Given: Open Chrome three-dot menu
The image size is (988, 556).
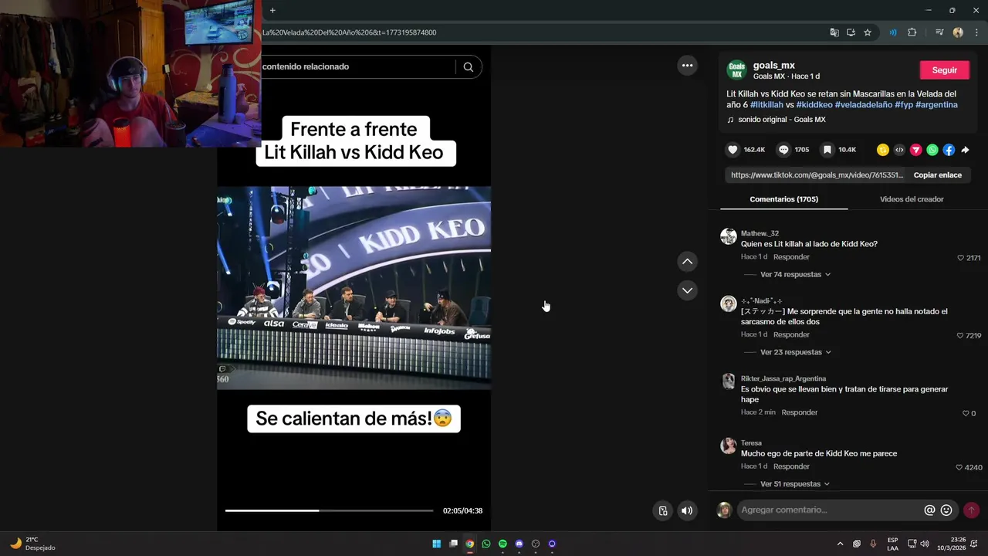Looking at the screenshot, I should 976,32.
